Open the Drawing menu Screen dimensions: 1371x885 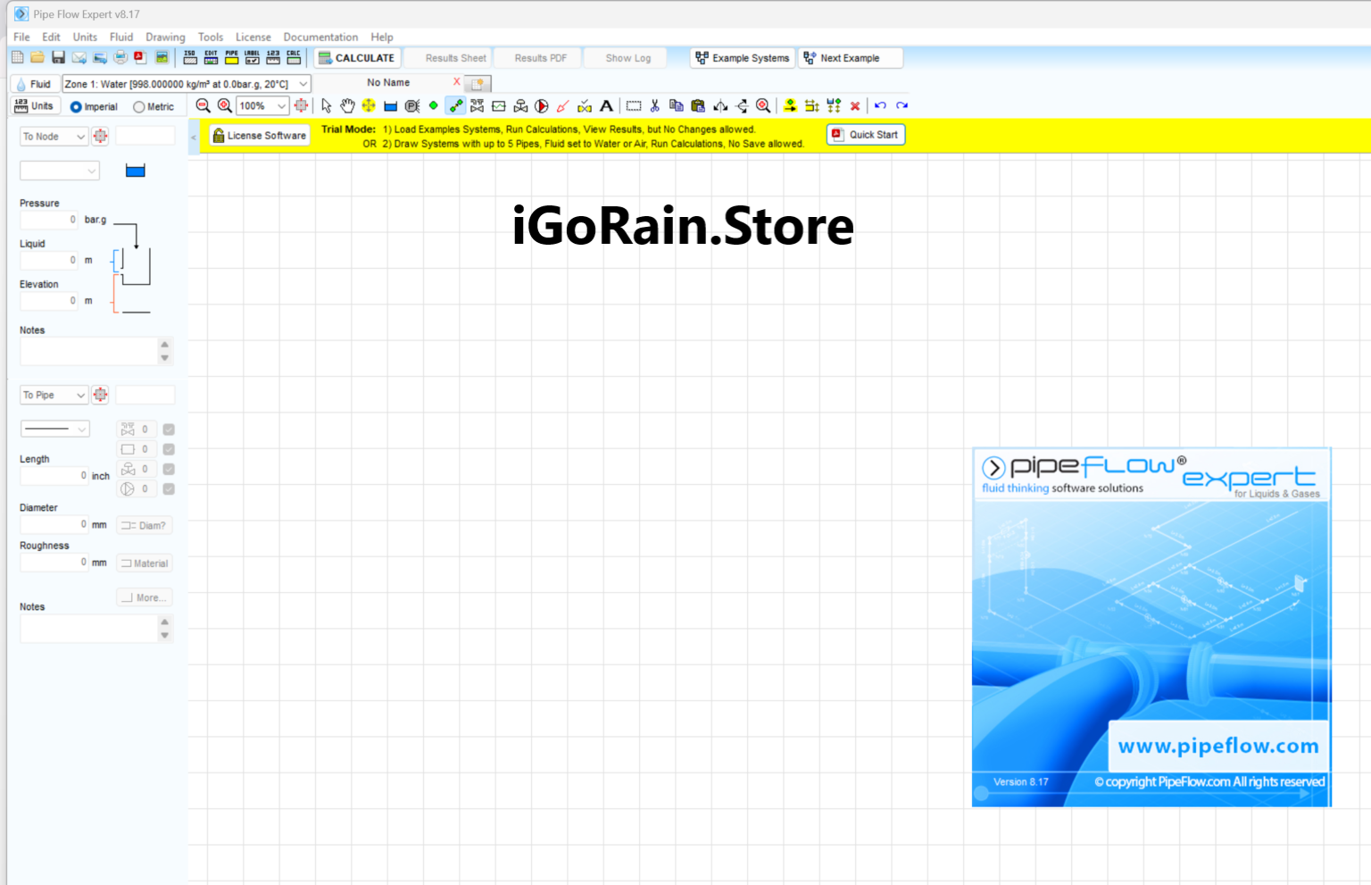(x=165, y=37)
